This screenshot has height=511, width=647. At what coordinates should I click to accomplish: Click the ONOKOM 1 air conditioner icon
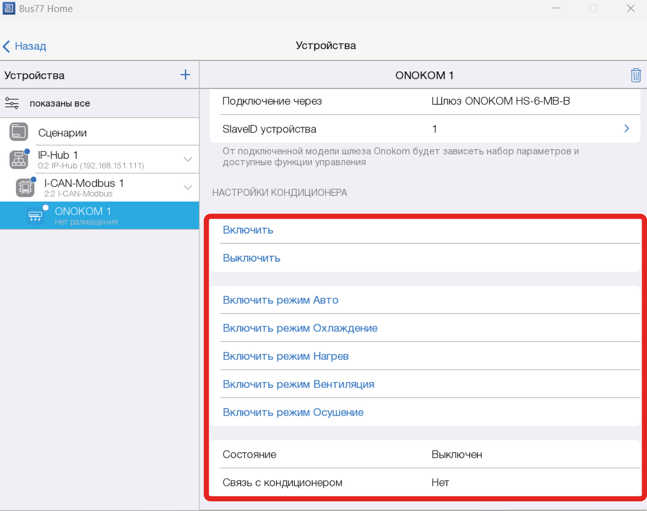tap(35, 216)
